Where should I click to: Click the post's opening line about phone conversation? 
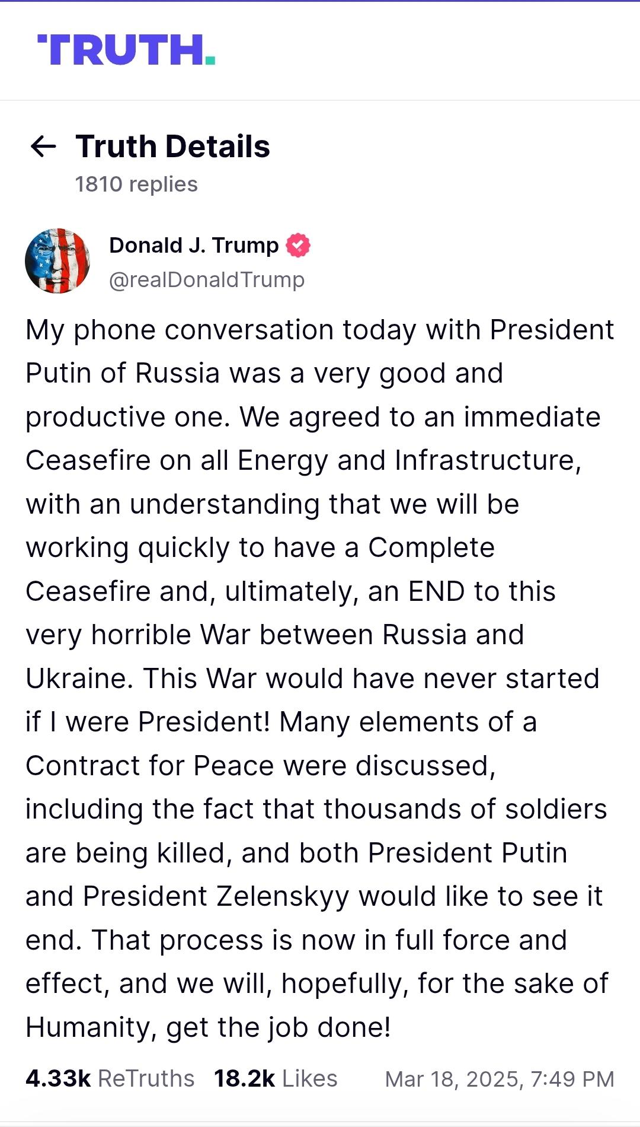pos(320,330)
